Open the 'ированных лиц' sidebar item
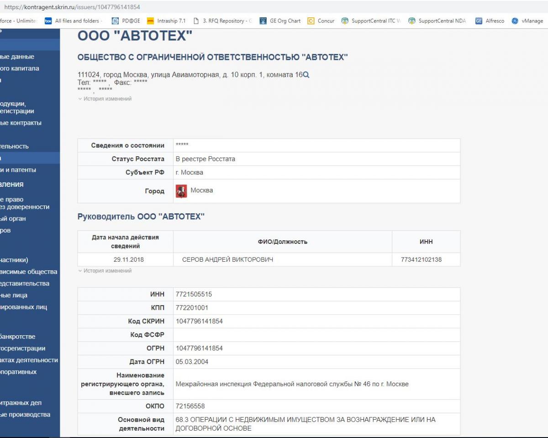Screen dimensions: 548x438 pyautogui.click(x=24, y=307)
